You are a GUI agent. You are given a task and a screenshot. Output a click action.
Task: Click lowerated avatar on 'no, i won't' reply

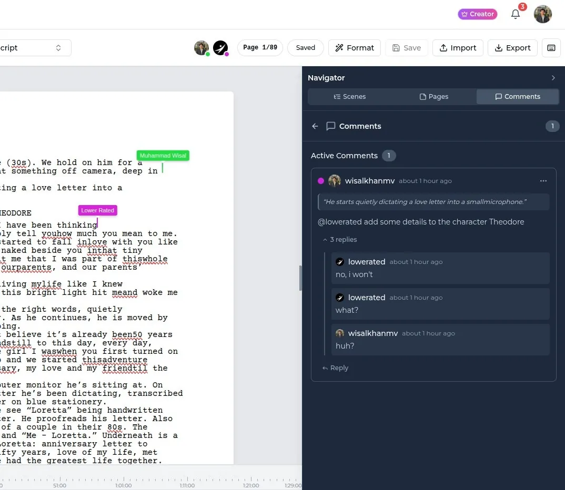(x=340, y=262)
